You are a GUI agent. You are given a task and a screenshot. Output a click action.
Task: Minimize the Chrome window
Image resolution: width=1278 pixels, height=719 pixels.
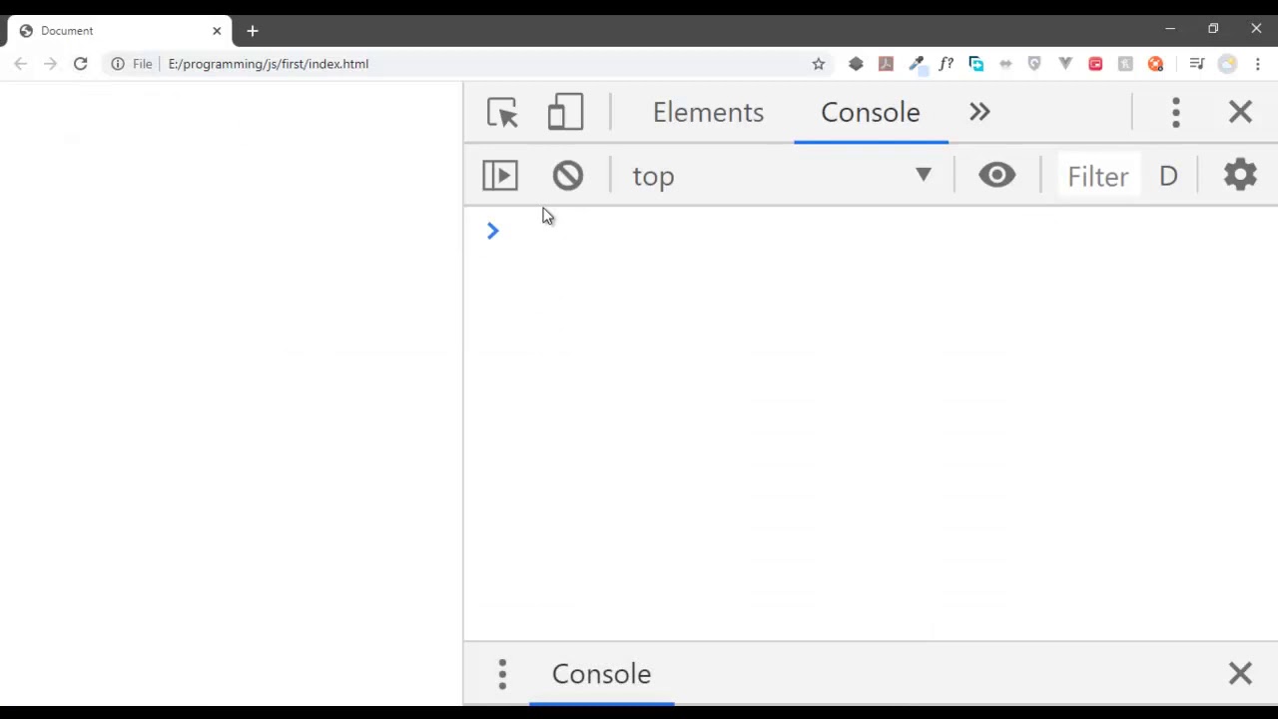point(1170,29)
